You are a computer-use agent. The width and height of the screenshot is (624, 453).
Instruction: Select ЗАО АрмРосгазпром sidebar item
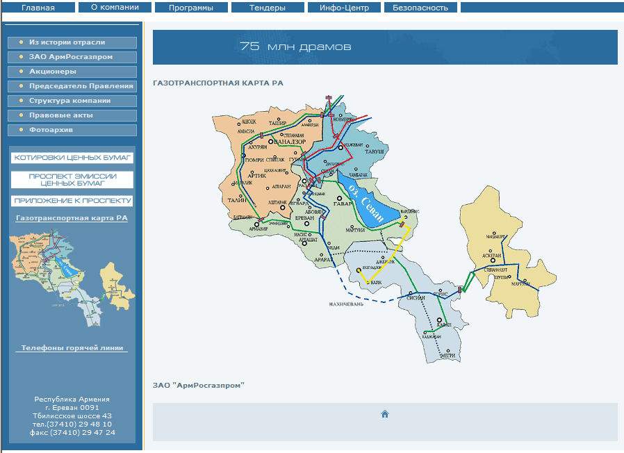[x=72, y=57]
